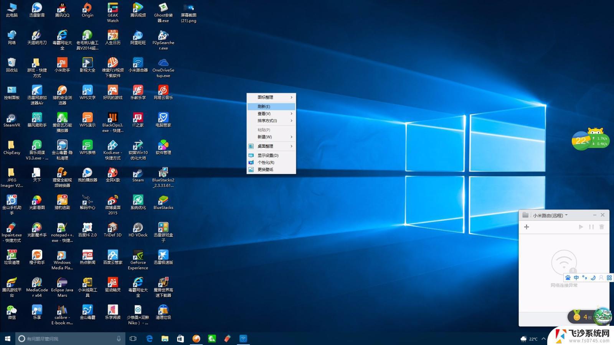The image size is (614, 345).
Task: Select the 控制面板 desktop icon
Action: [x=12, y=92]
